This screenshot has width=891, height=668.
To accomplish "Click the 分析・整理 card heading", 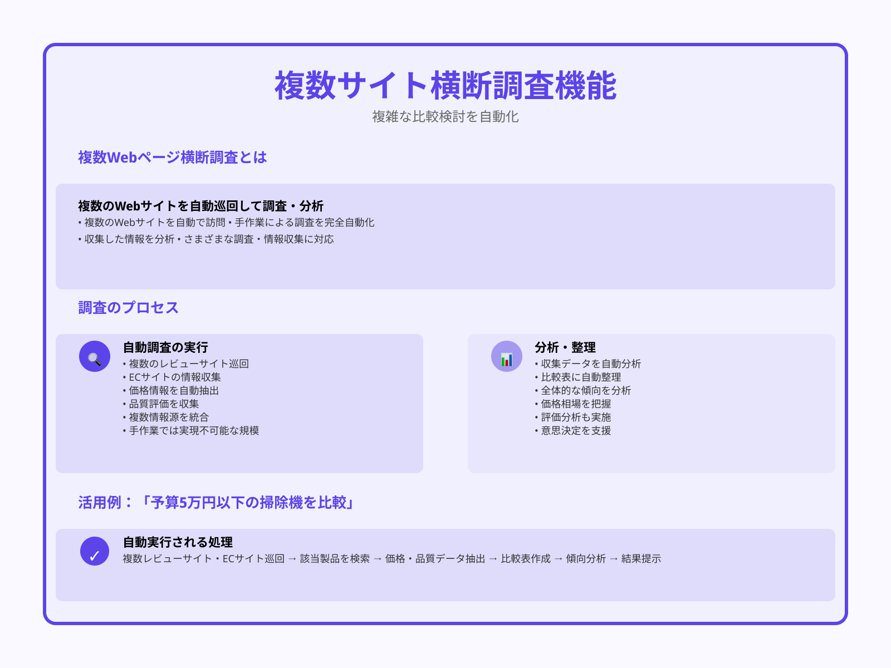I will coord(564,348).
